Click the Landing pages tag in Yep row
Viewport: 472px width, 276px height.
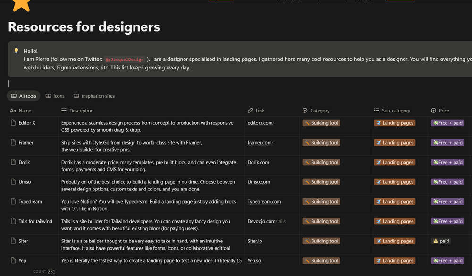click(395, 260)
